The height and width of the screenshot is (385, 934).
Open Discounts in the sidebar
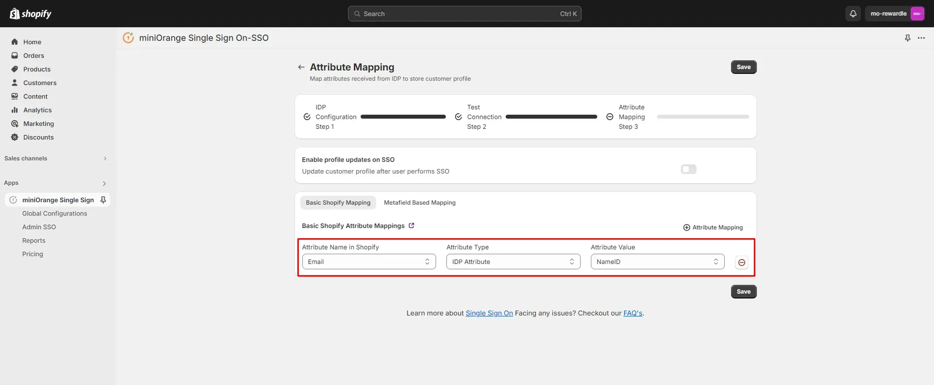click(x=38, y=137)
